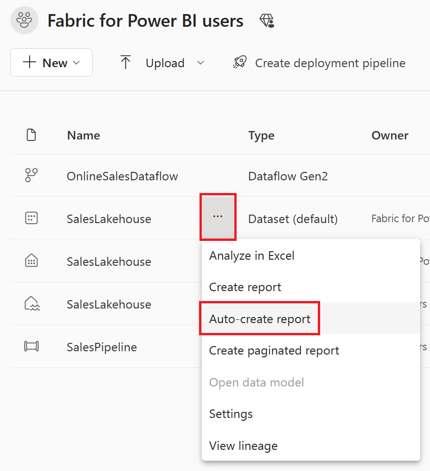The width and height of the screenshot is (430, 471).
Task: Click the Dataflow Gen2 type cell
Action: (288, 176)
